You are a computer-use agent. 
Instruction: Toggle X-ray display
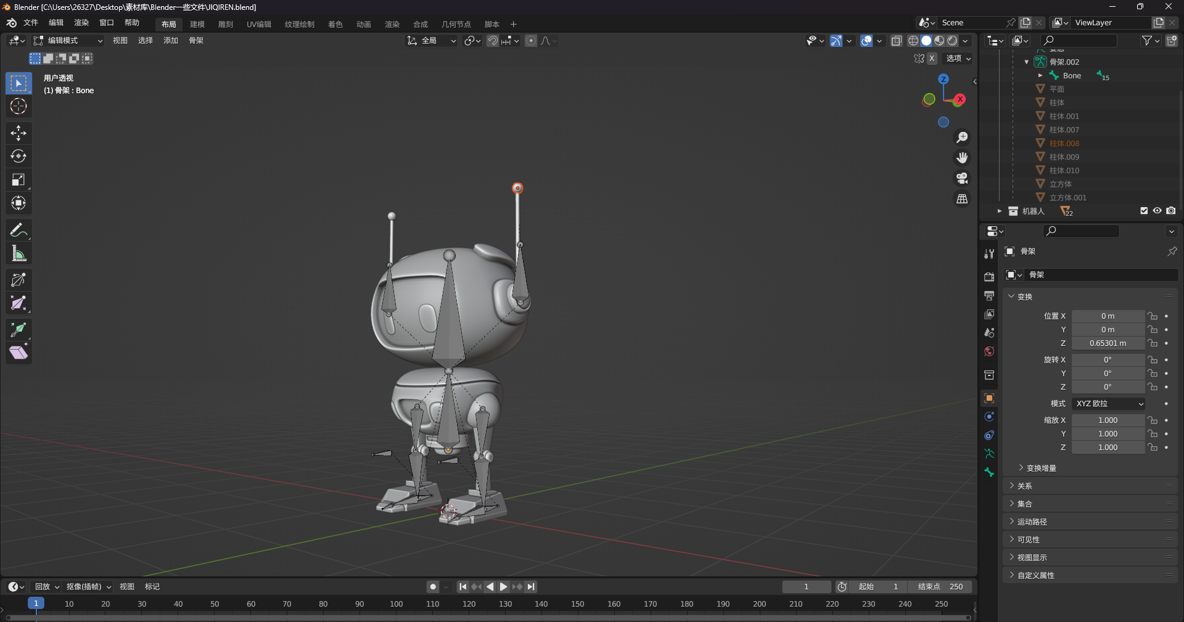click(897, 41)
